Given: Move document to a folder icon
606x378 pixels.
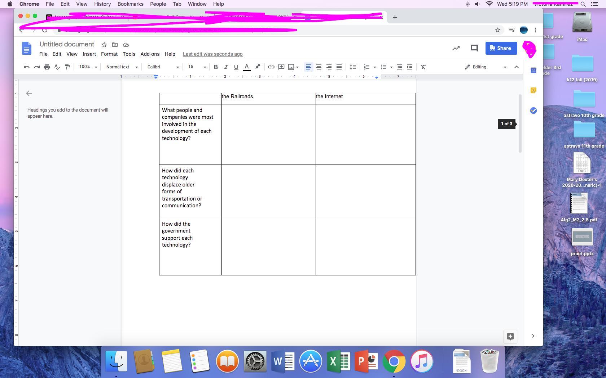Looking at the screenshot, I should [x=115, y=45].
